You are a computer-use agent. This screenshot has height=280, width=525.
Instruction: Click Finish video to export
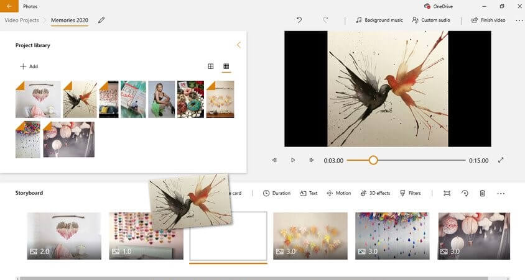click(x=488, y=20)
